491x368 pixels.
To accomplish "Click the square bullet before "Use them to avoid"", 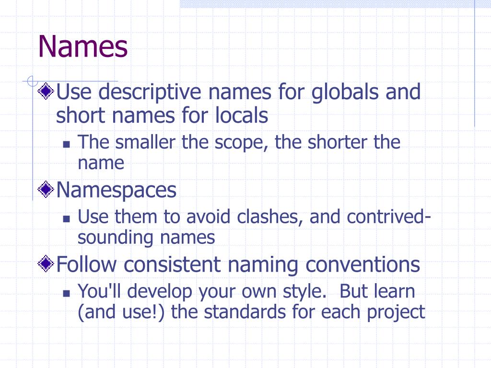I will [66, 218].
